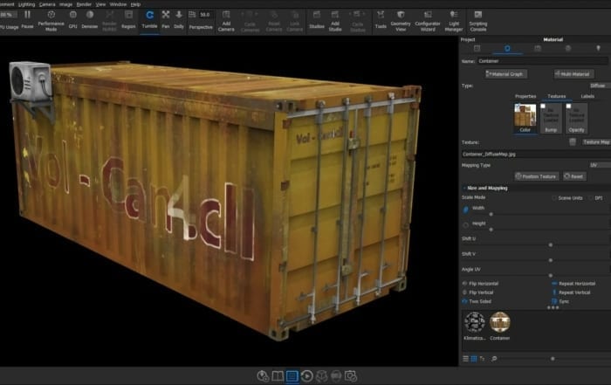
Task: Open the Lighting menu
Action: point(26,4)
